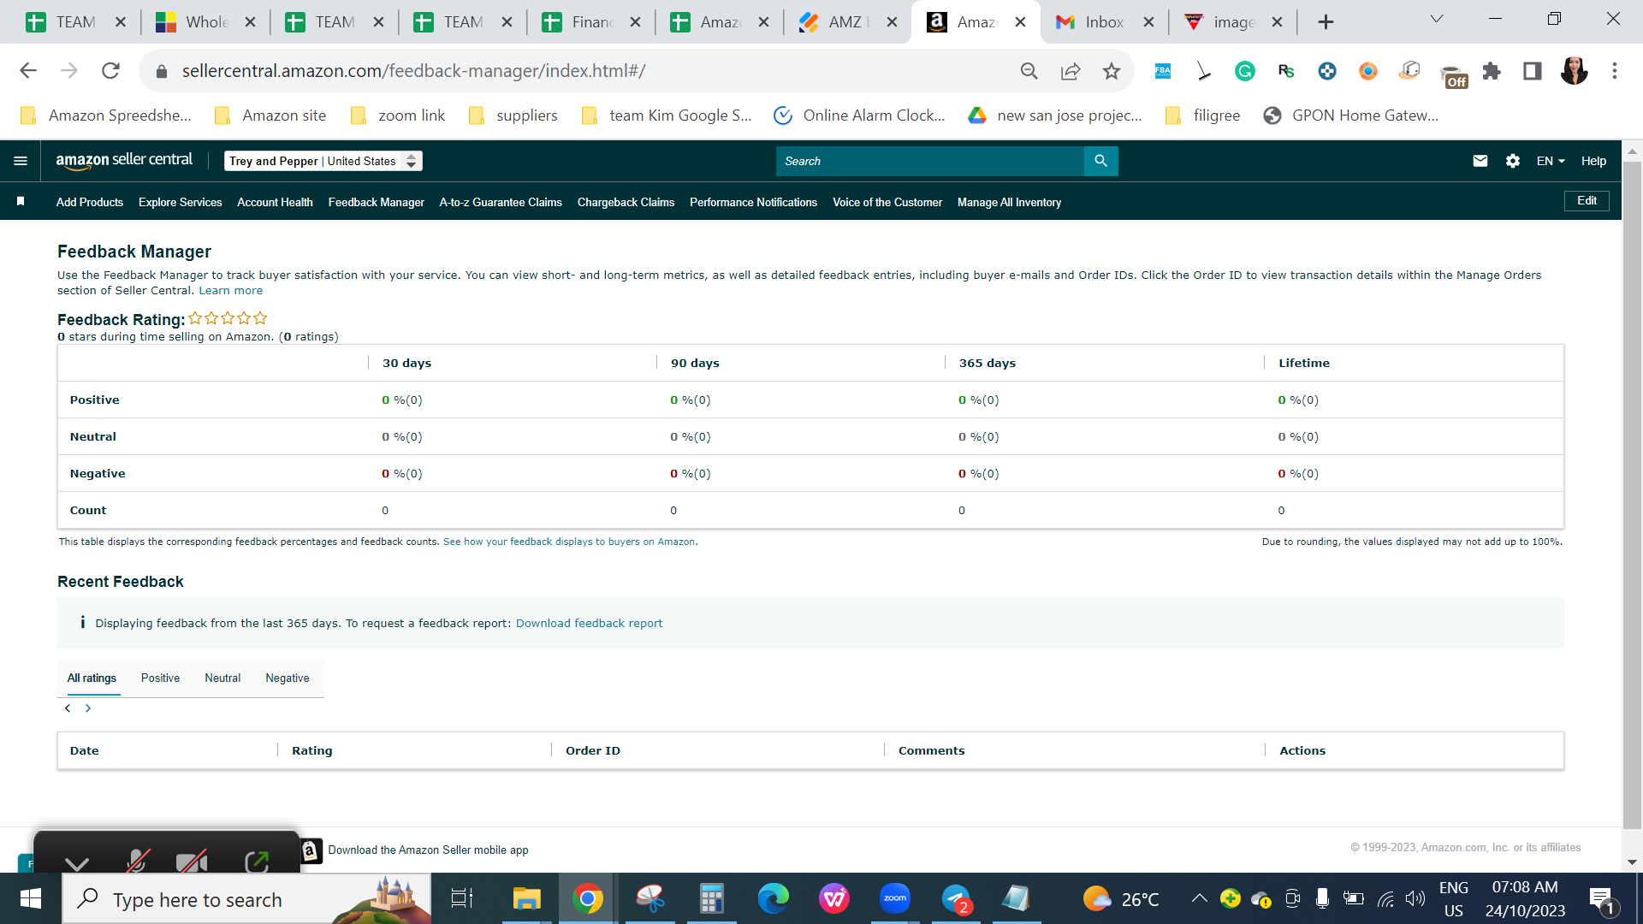The height and width of the screenshot is (924, 1643).
Task: Click the Amazon Seller Central logo
Action: (124, 161)
